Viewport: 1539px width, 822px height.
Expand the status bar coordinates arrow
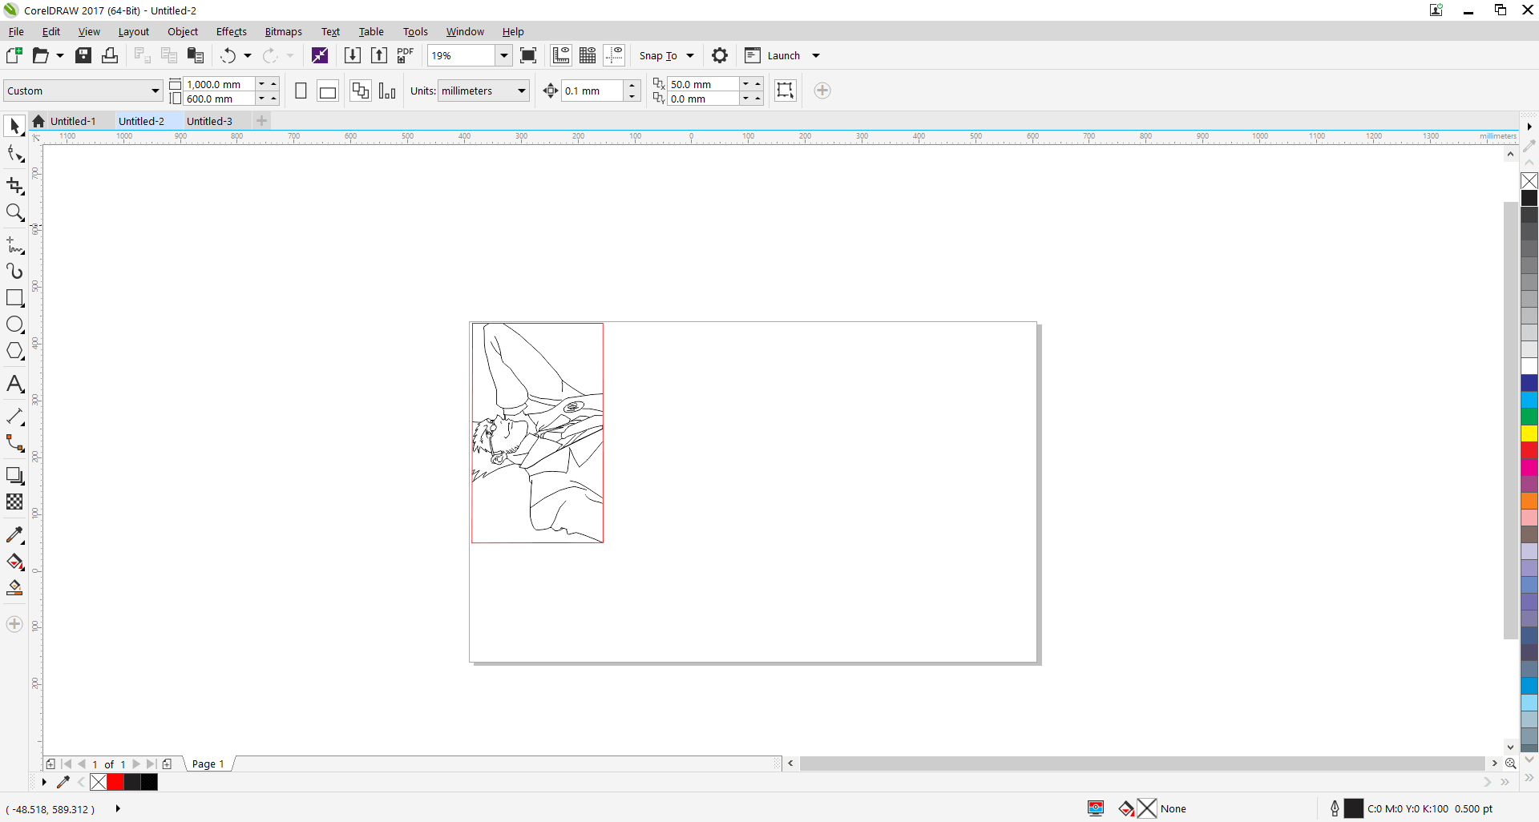point(118,808)
